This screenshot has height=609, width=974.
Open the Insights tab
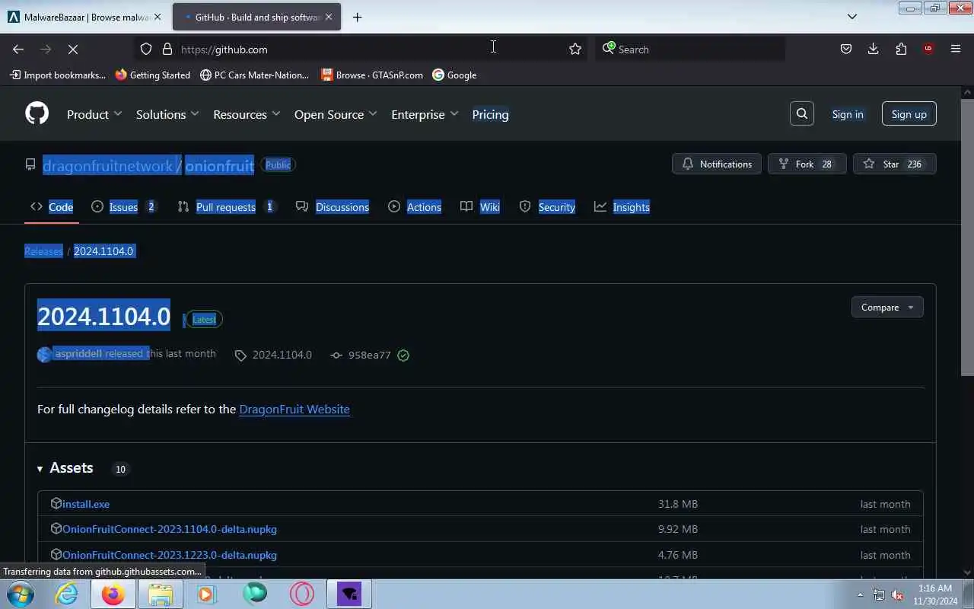click(x=622, y=206)
